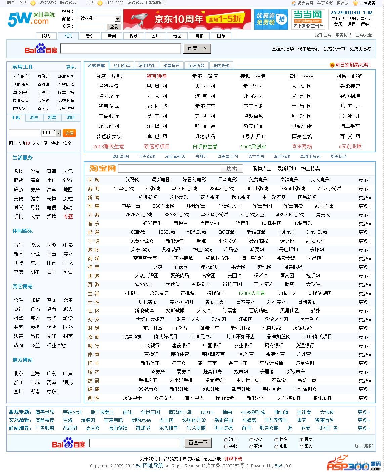Open the 源码下载 footer link
Image resolution: width=384 pixels, height=472 pixels.
click(233, 459)
